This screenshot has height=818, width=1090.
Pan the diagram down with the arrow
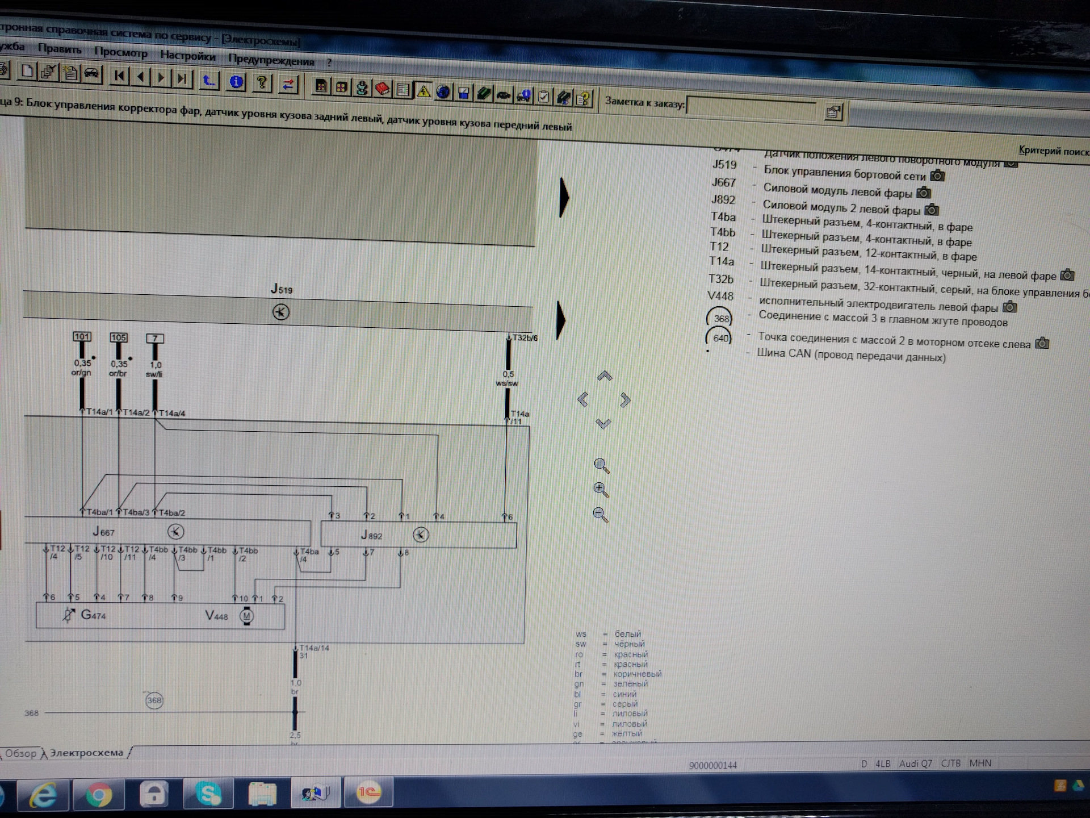603,424
